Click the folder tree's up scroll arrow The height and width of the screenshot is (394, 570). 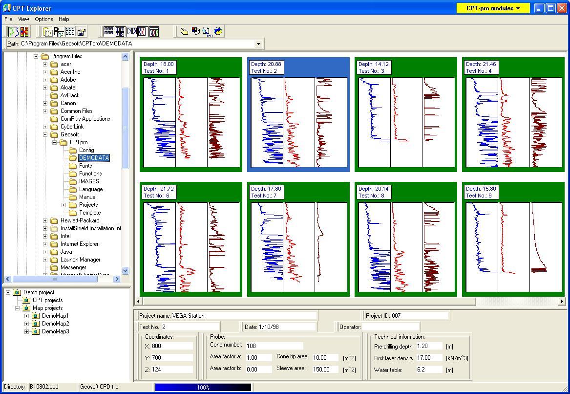point(126,56)
